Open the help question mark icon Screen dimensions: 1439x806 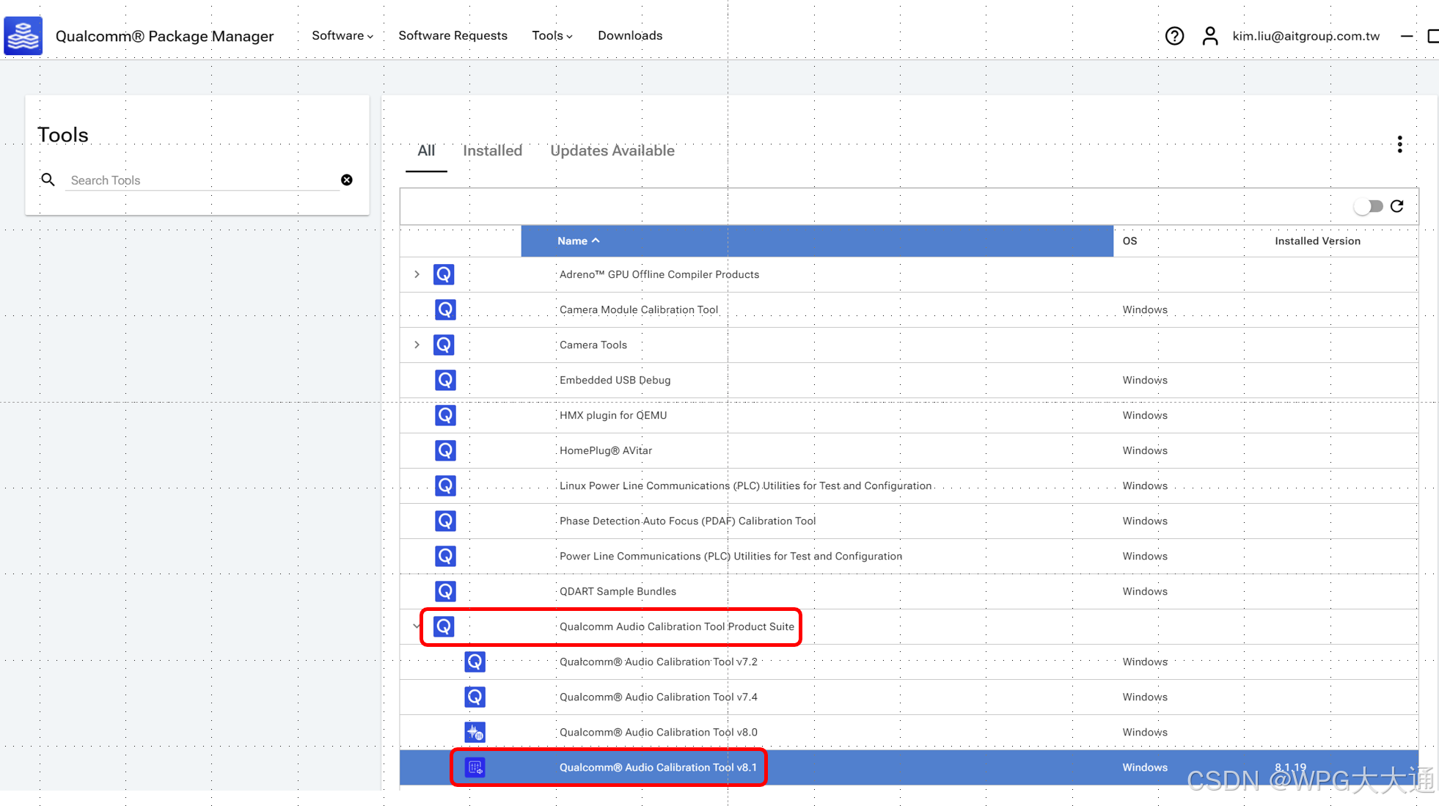coord(1174,36)
